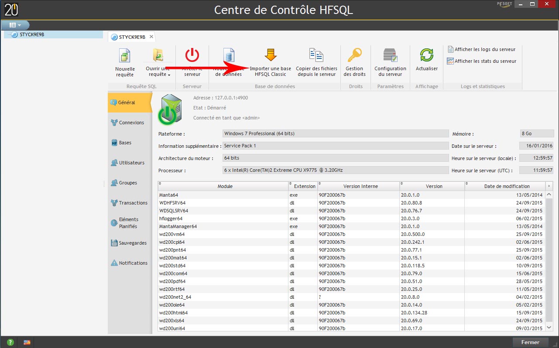The width and height of the screenshot is (559, 348).
Task: Sort table by Module column header
Action: tap(223, 186)
